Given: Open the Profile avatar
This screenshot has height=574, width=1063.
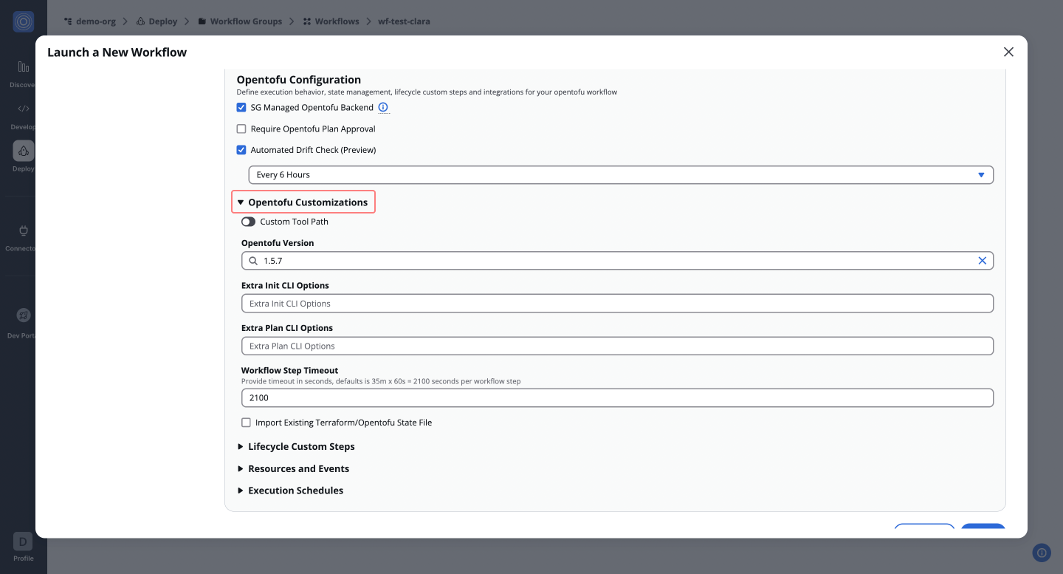Looking at the screenshot, I should pyautogui.click(x=23, y=541).
